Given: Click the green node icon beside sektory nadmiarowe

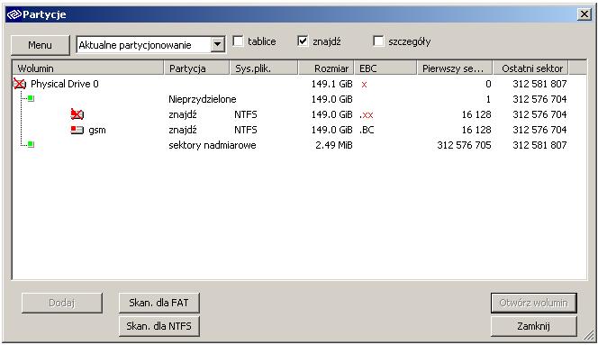Looking at the screenshot, I should tap(31, 144).
